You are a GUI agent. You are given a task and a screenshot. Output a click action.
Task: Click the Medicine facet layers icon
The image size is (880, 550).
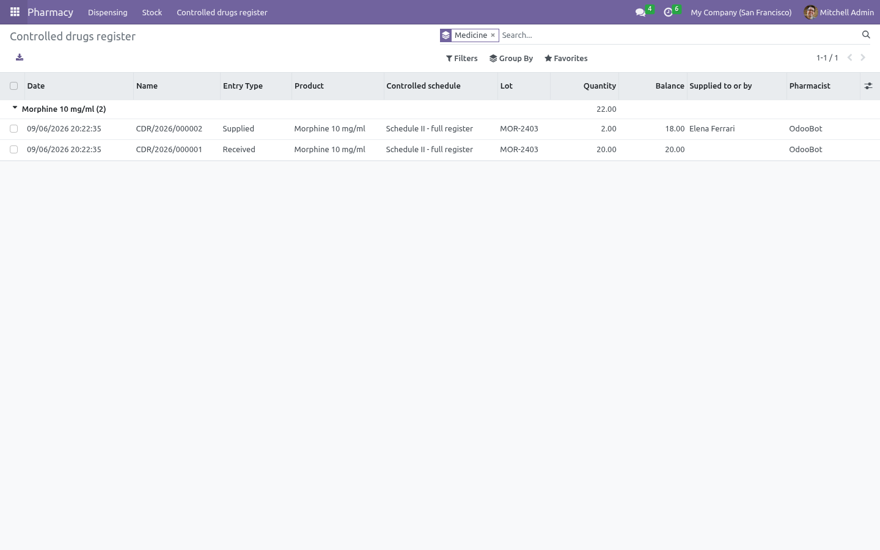[446, 35]
